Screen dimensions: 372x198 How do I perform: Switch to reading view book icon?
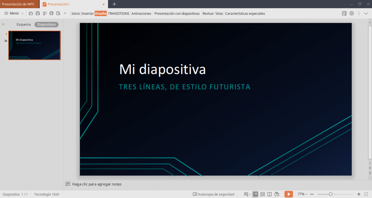point(270,194)
